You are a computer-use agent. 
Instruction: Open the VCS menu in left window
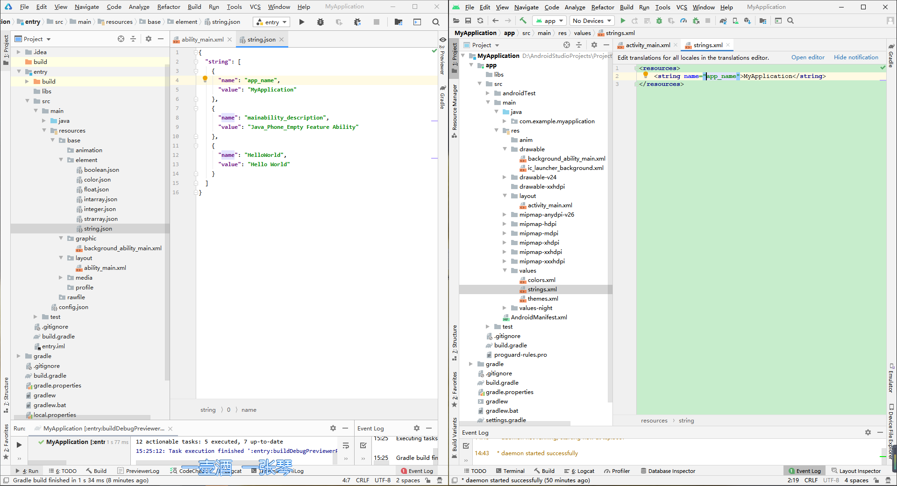pyautogui.click(x=255, y=7)
